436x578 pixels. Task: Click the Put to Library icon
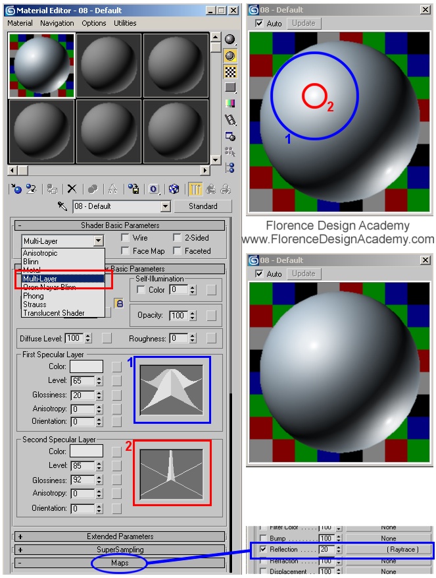pos(133,189)
